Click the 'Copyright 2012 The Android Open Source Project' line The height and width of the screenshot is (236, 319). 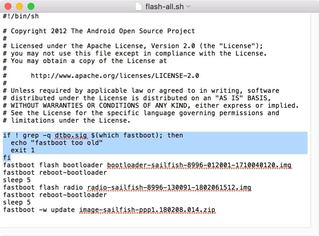point(99,31)
